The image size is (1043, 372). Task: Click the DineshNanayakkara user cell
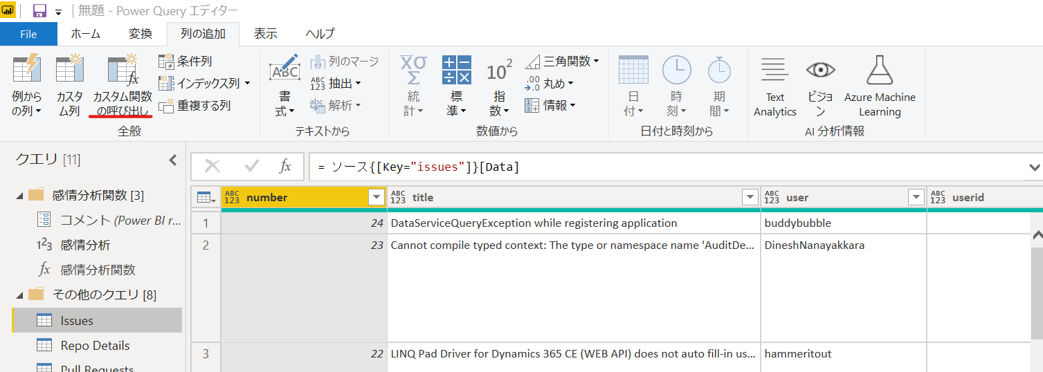tap(843, 288)
